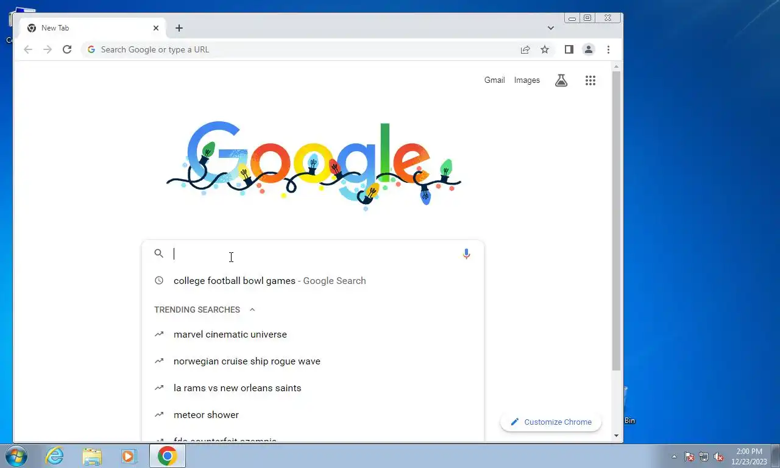The height and width of the screenshot is (468, 780).
Task: Open the Chrome profile avatar icon
Action: click(x=588, y=49)
